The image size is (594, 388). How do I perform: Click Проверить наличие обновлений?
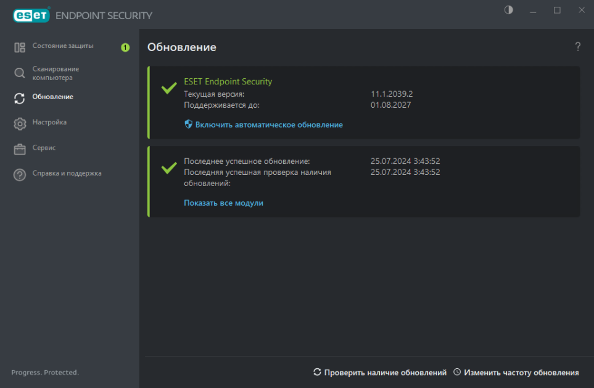pos(386,373)
